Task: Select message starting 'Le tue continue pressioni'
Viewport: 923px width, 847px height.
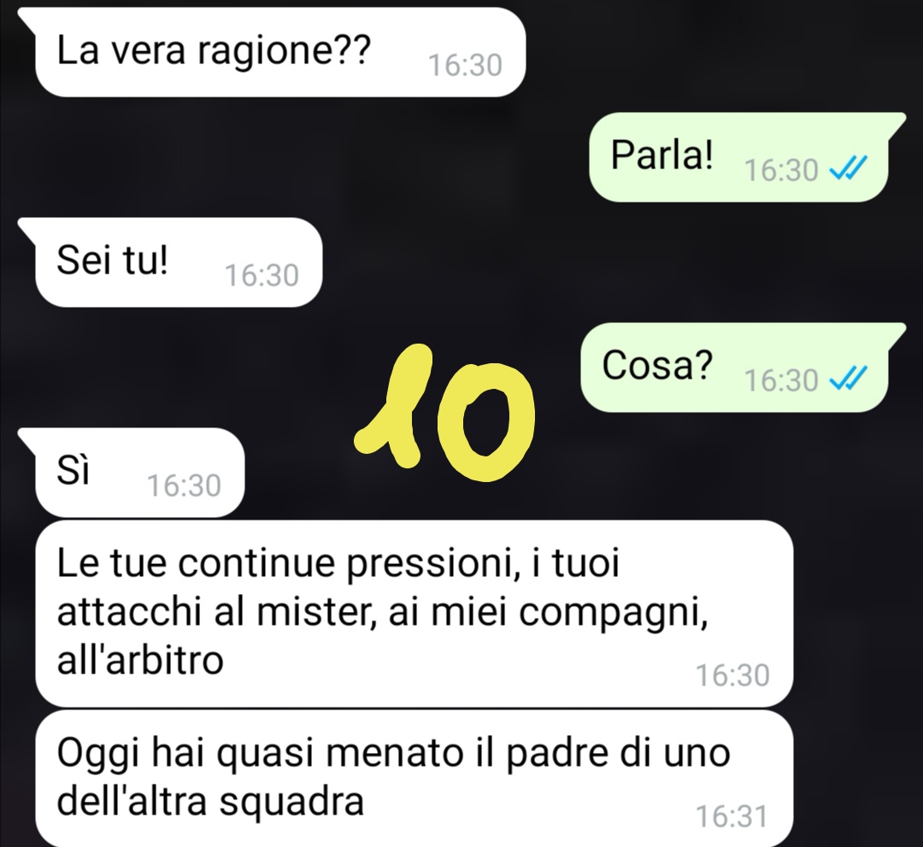Action: click(x=414, y=614)
